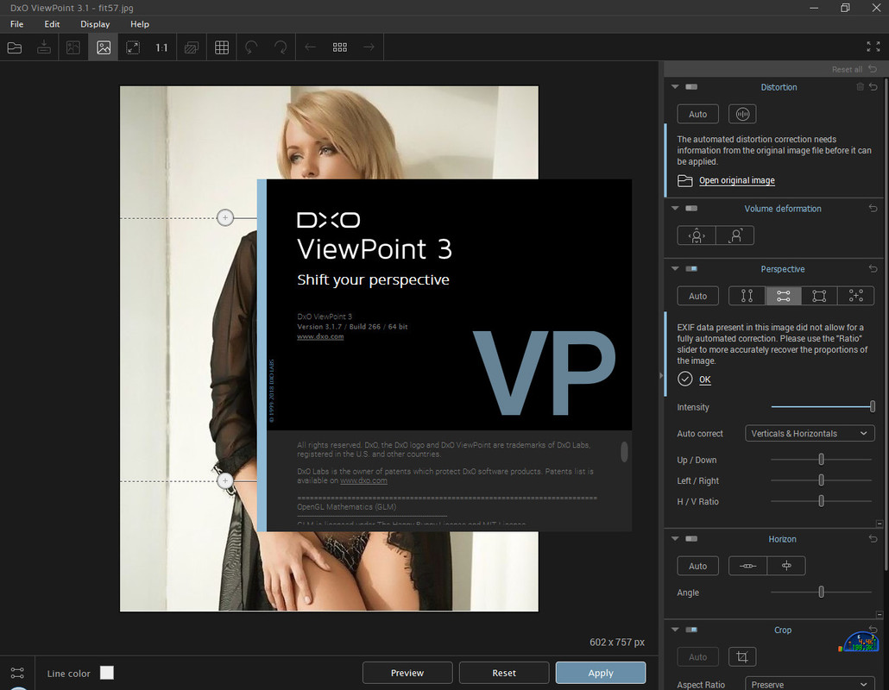Image resolution: width=889 pixels, height=690 pixels.
Task: Open www.dxo.com link under version info
Action: coord(320,336)
